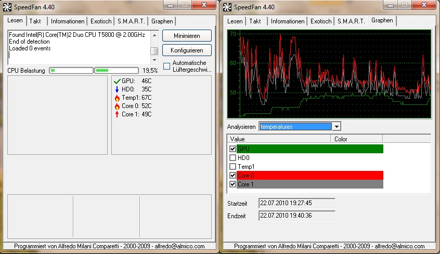The height and width of the screenshot is (254, 440).
Task: Click second CPU Belastung progress bar
Action: point(117,70)
